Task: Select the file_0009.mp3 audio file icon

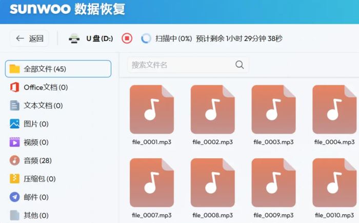Action: pos(273,182)
